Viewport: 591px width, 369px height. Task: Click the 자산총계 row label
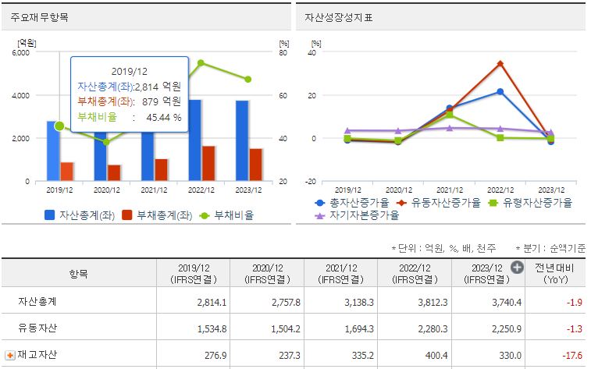point(37,302)
